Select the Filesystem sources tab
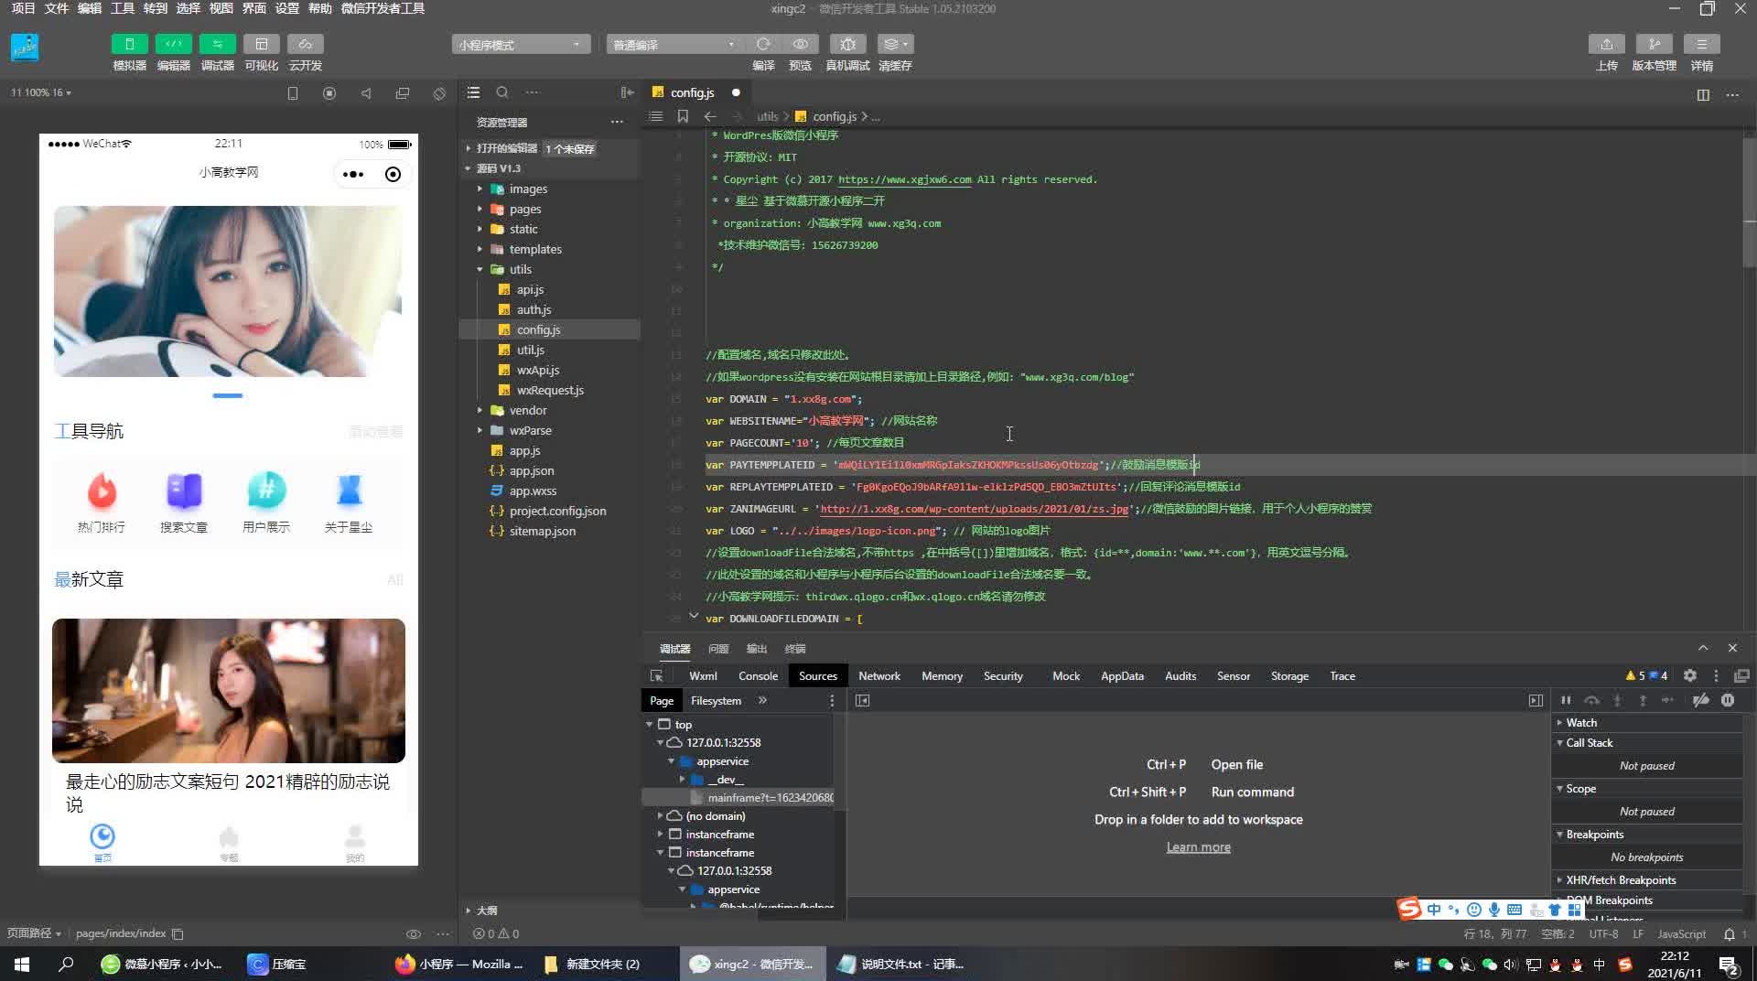Image resolution: width=1757 pixels, height=981 pixels. (716, 700)
